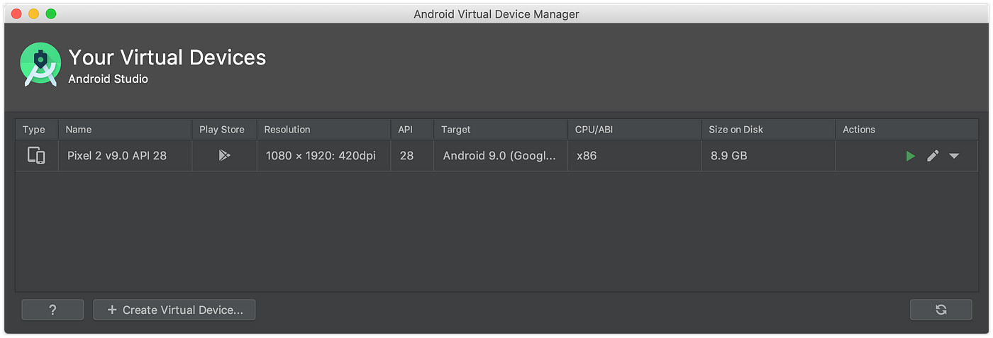Click the Android 9.0 target cell

click(500, 155)
